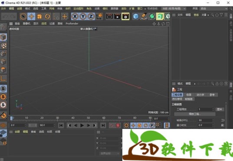Image resolution: width=233 pixels, height=161 pixels.
Task: Activate the Move tool in top toolbar
Action: pos(31,16)
